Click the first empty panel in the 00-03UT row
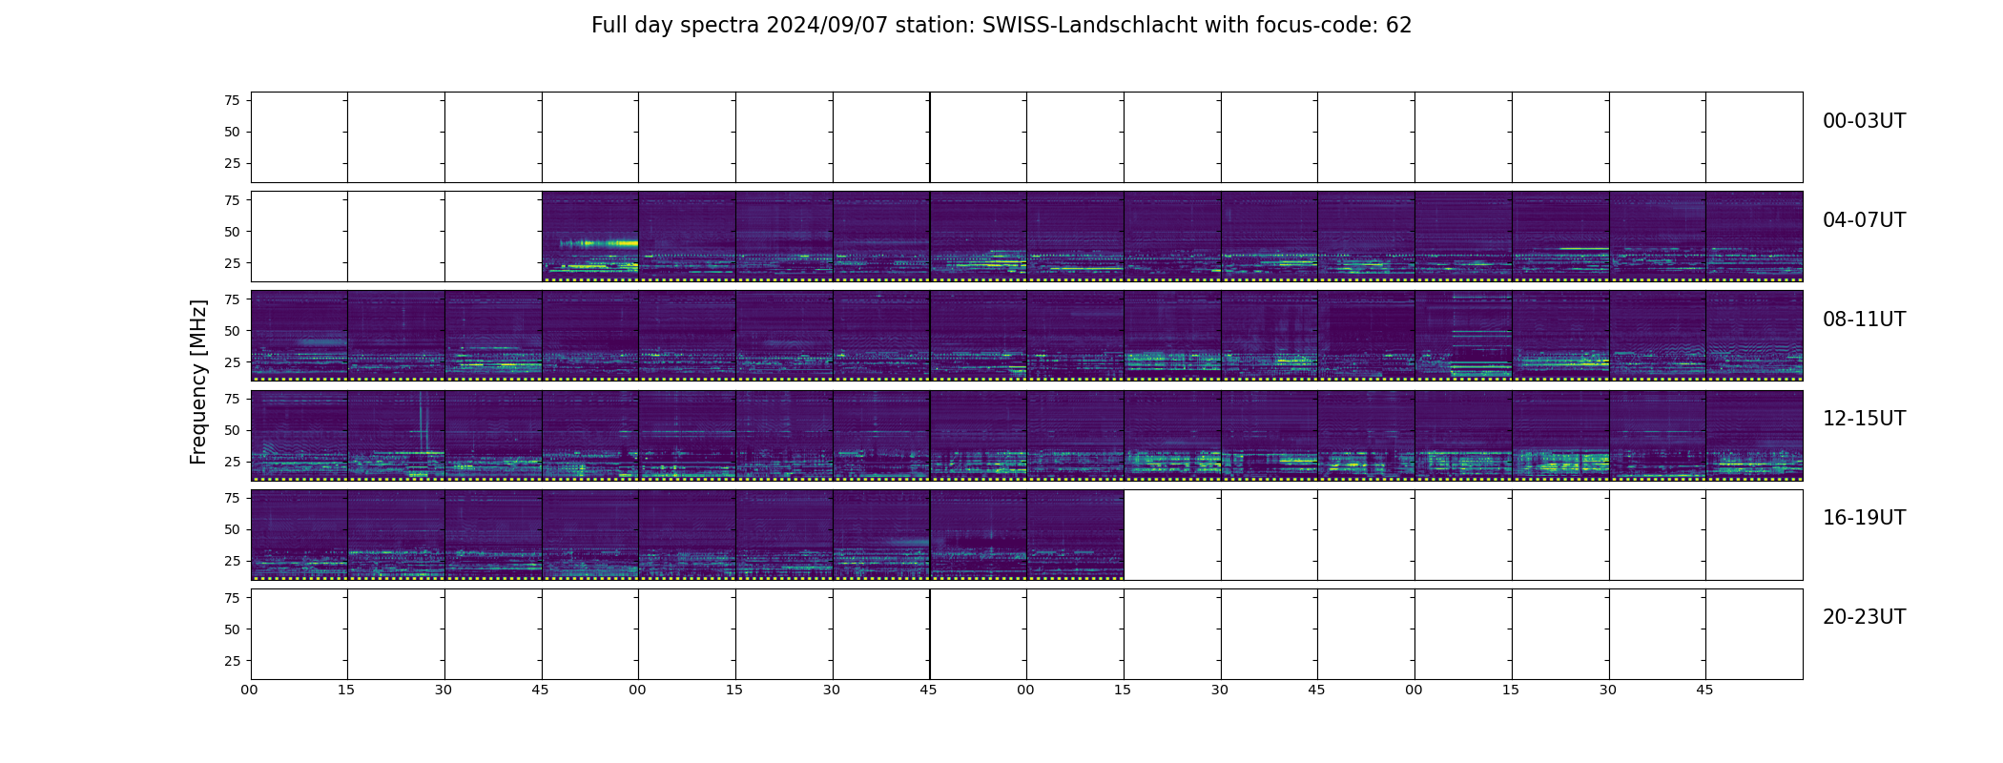The image size is (2003, 763). click(x=299, y=137)
